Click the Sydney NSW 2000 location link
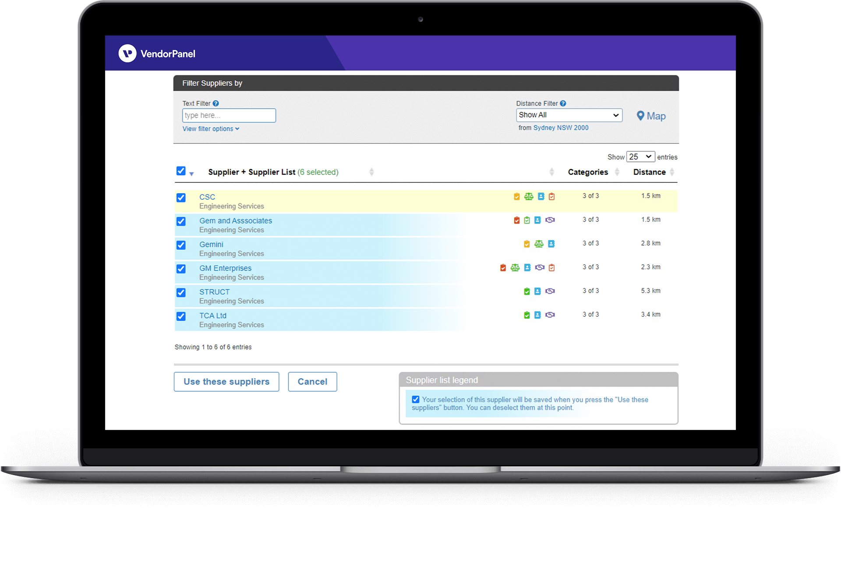841x561 pixels. [561, 128]
